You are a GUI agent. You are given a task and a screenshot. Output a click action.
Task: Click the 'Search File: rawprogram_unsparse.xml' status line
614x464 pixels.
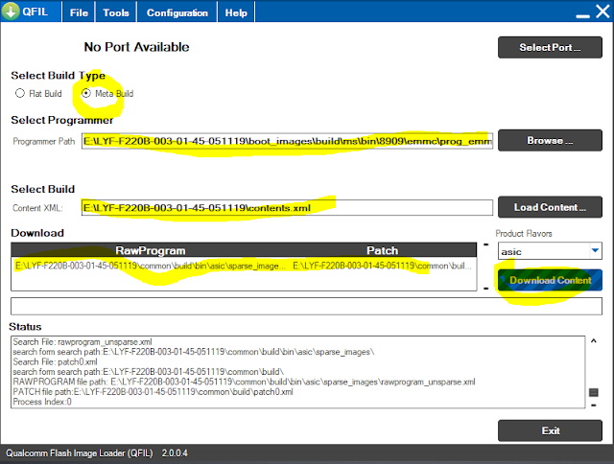[83, 341]
